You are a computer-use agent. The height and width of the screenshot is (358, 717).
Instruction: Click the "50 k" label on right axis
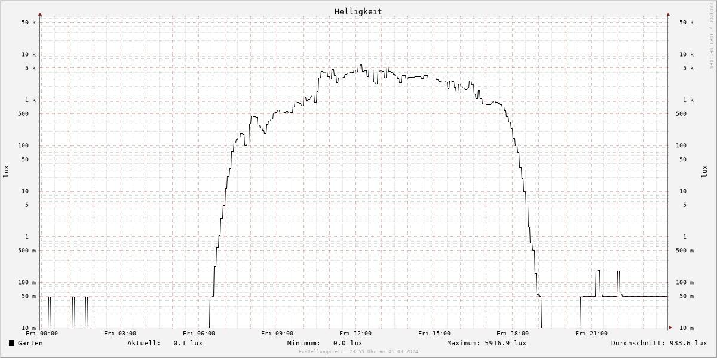[687, 23]
